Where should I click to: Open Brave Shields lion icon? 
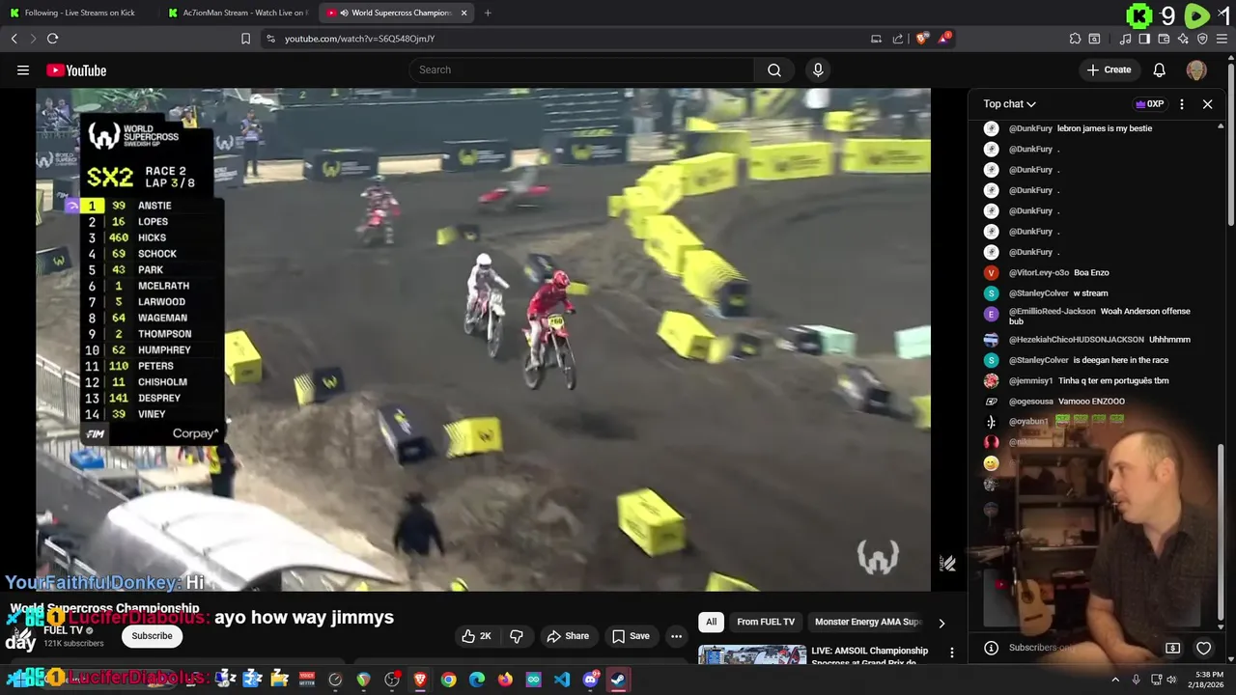tap(922, 39)
